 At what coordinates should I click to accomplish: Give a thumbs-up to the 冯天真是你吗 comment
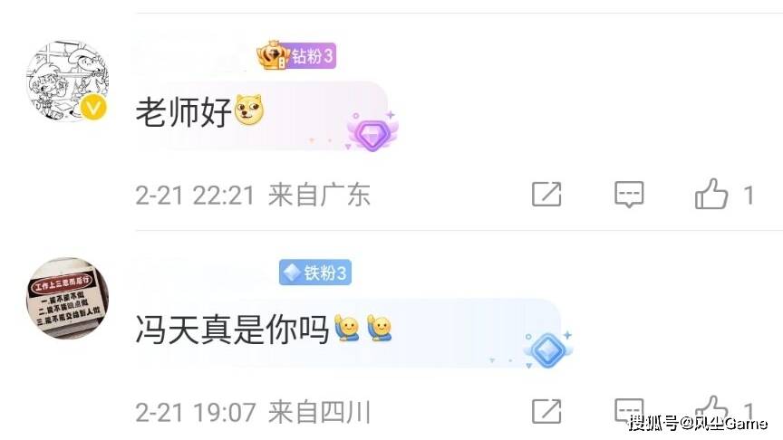pos(711,410)
